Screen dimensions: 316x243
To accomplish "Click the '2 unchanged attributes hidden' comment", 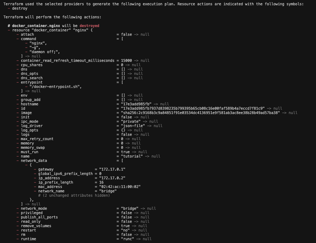I will (74, 195).
